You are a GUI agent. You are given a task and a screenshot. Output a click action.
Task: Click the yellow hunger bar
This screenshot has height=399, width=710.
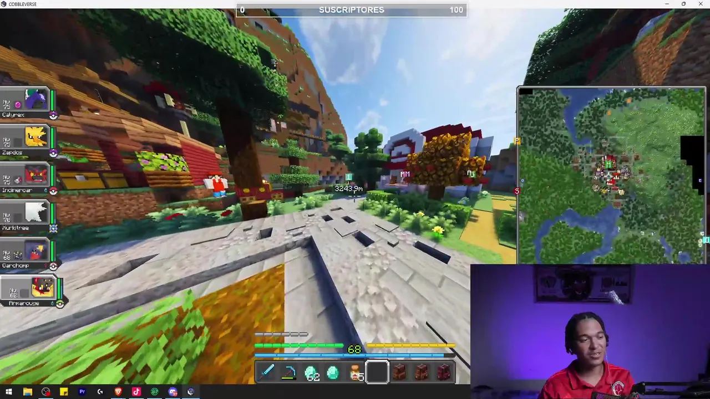pos(410,346)
